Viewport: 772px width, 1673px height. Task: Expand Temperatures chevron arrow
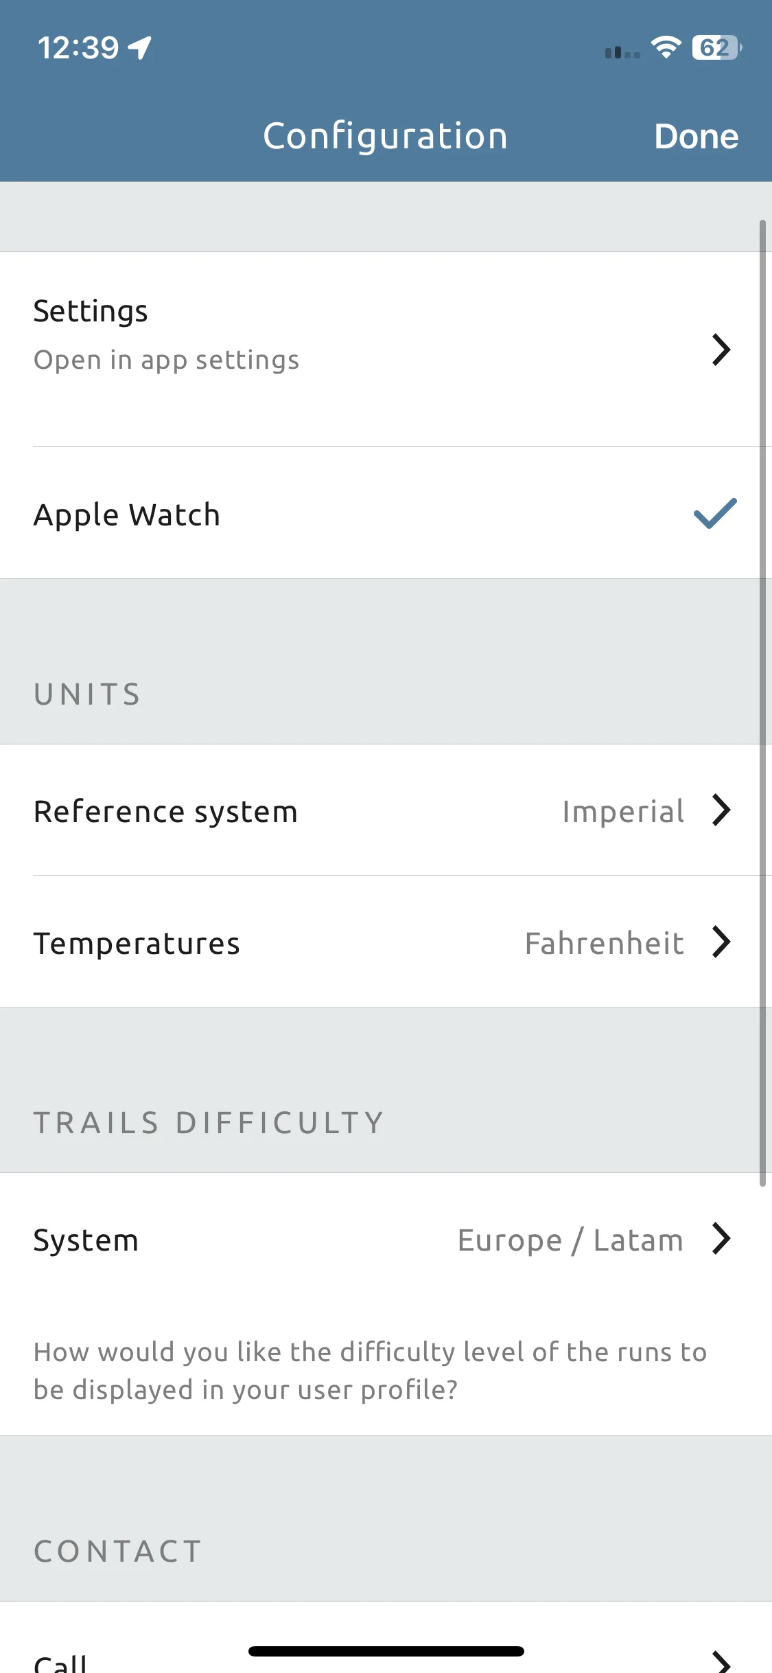[x=721, y=942]
